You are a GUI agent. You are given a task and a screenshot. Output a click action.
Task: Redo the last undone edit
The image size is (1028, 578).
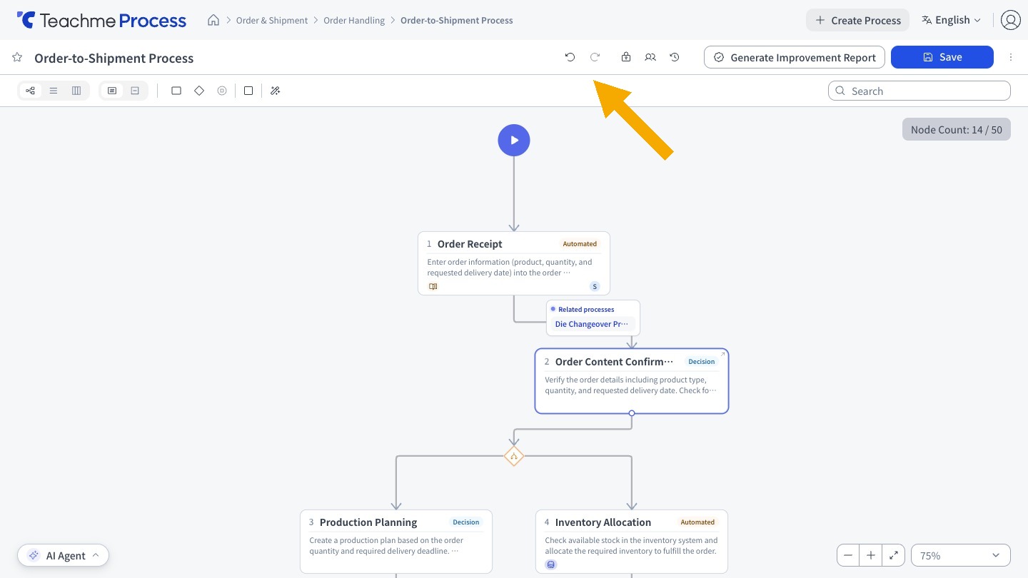[x=595, y=57]
